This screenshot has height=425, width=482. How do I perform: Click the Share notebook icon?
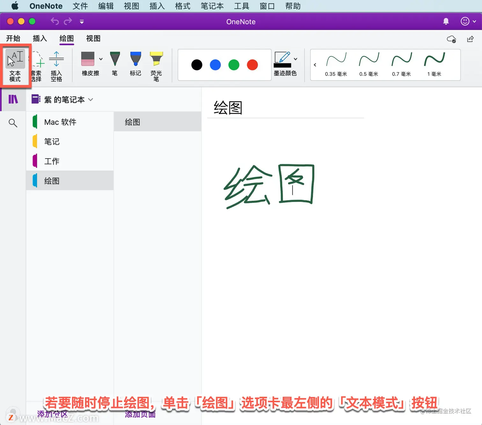(x=470, y=39)
